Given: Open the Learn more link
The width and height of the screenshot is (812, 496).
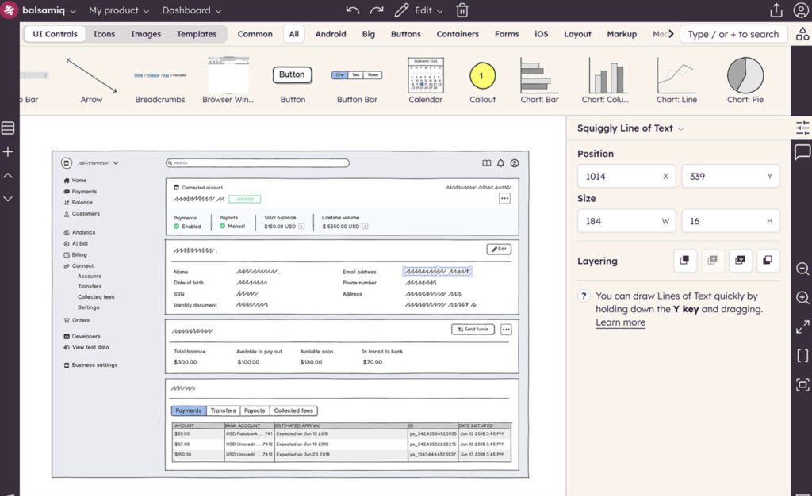Looking at the screenshot, I should point(620,322).
